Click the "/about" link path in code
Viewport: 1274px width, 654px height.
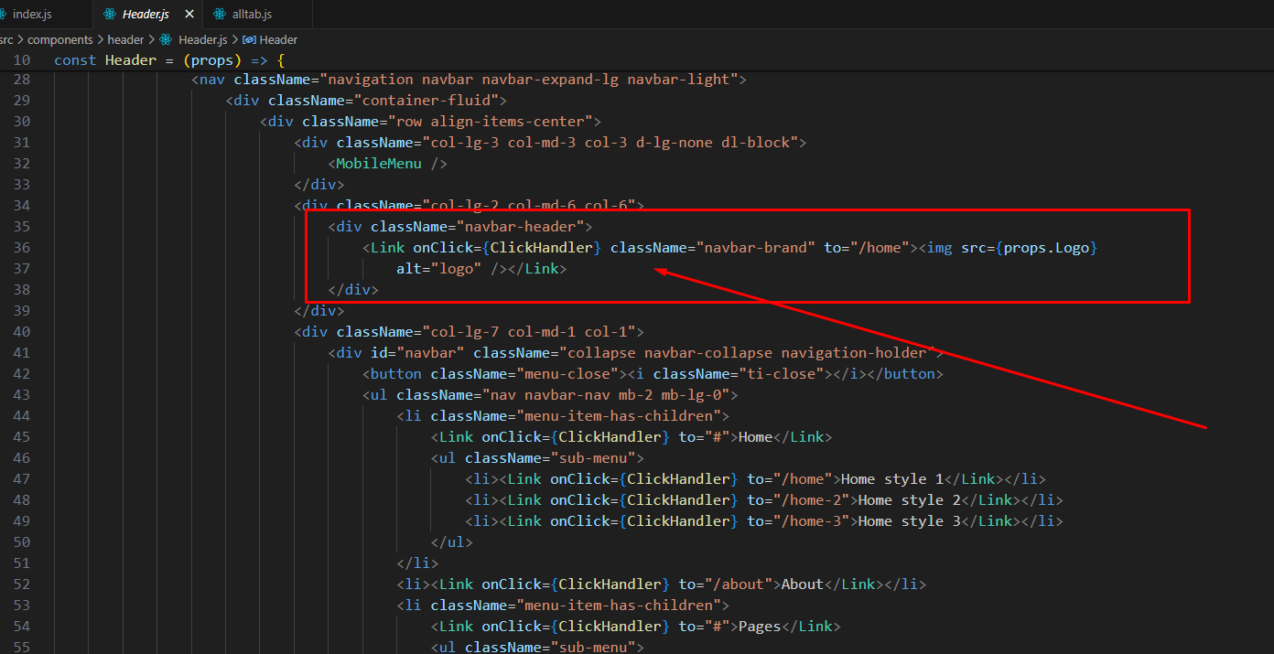(x=744, y=584)
